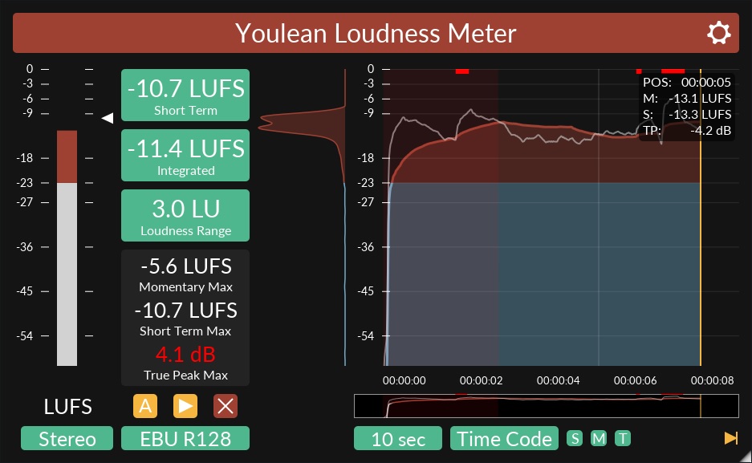The height and width of the screenshot is (463, 752).
Task: Open the settings gear menu
Action: pos(718,33)
